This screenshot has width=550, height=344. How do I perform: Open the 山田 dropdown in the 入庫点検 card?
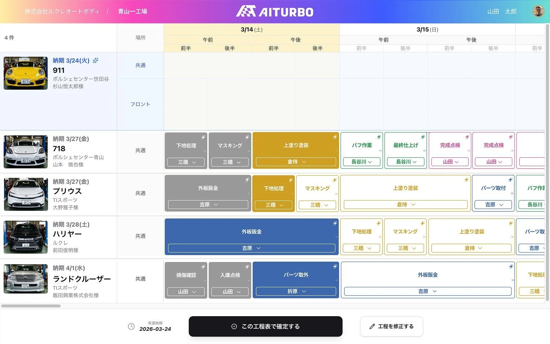[230, 292]
